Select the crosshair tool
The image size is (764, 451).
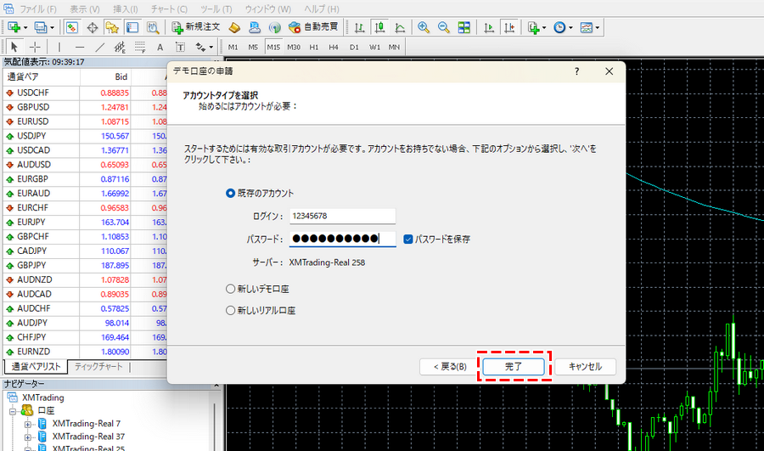click(x=35, y=47)
